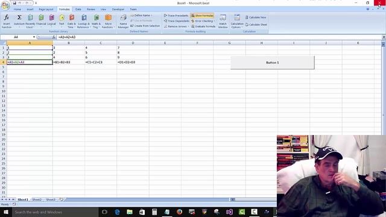Open the Financial functions menu

[x=41, y=20]
